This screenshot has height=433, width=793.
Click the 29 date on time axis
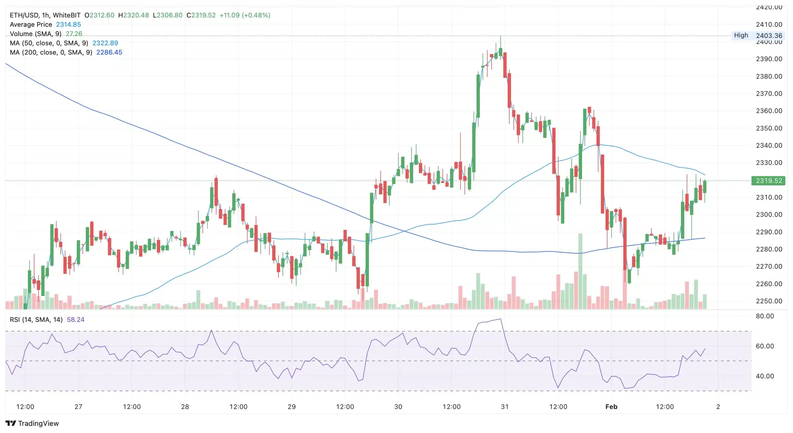pyautogui.click(x=291, y=407)
